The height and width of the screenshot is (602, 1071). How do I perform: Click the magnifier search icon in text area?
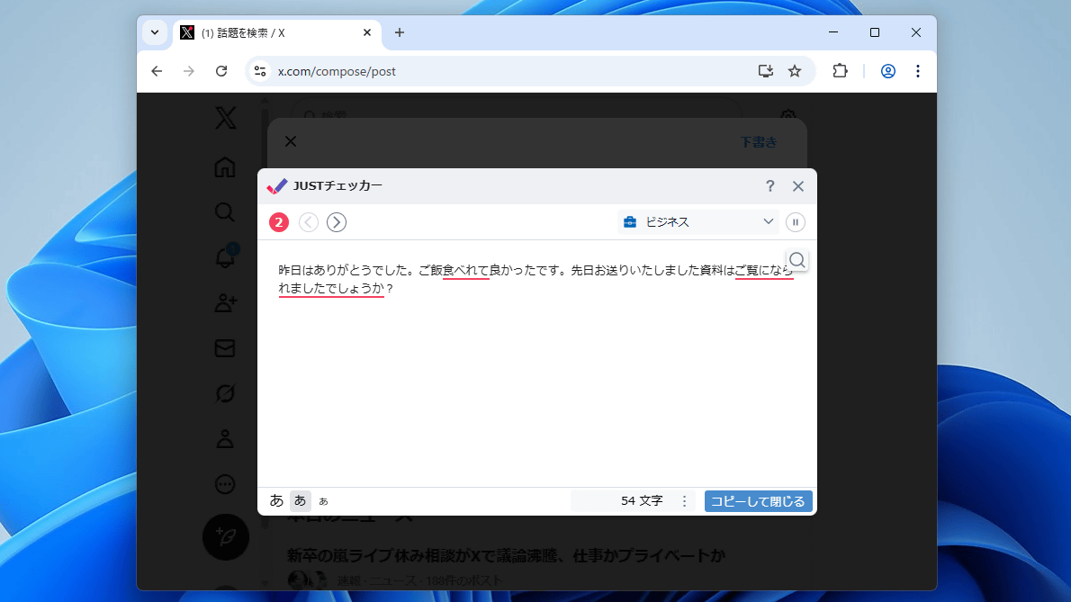coord(796,260)
